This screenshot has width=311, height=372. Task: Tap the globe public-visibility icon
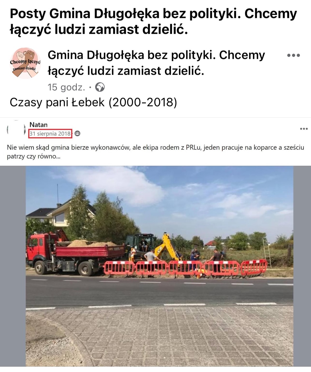[100, 87]
